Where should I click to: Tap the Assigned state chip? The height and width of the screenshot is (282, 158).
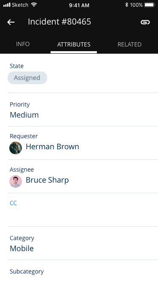click(27, 78)
